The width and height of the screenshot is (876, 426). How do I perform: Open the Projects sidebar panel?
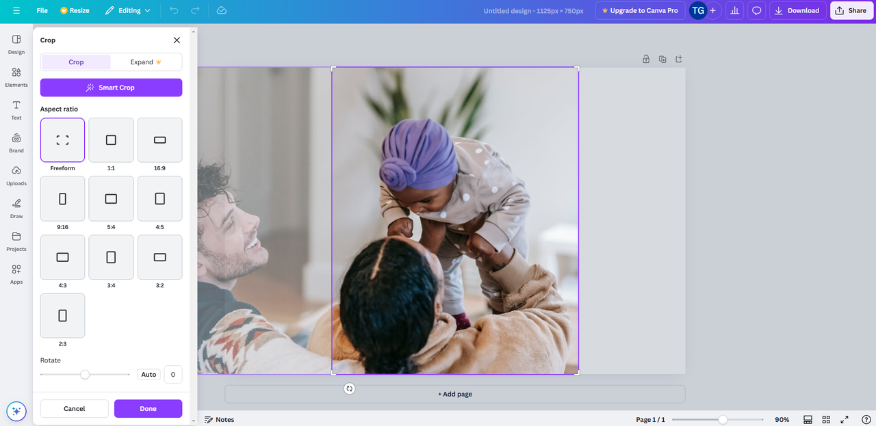point(16,241)
